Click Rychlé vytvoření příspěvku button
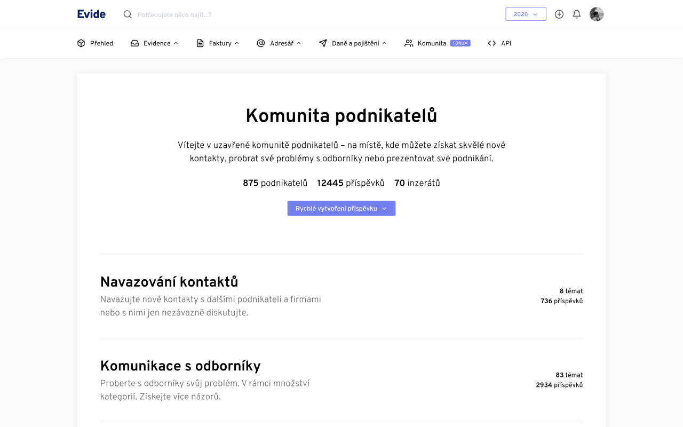 pos(341,208)
